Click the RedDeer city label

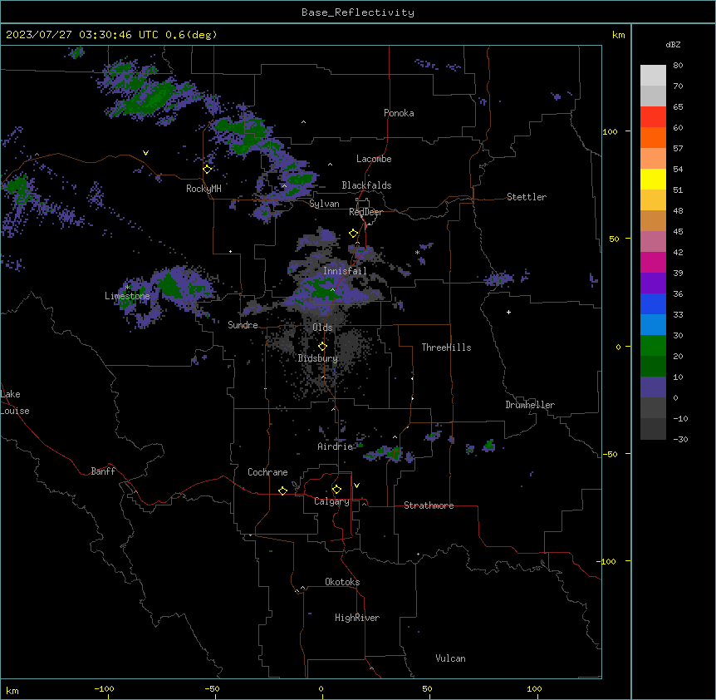(365, 212)
